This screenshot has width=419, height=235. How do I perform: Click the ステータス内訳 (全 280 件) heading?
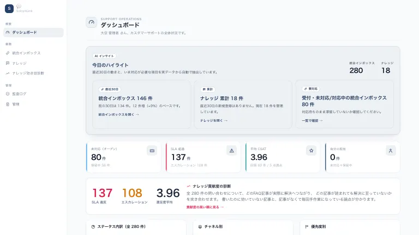pos(121,227)
